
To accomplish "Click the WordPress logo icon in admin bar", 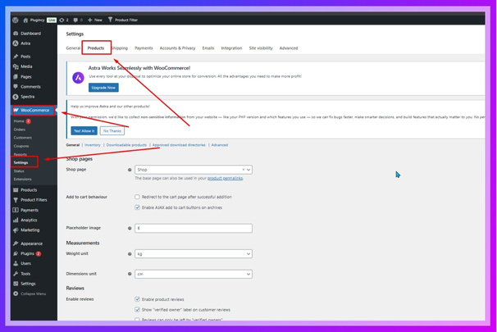I will [16, 20].
